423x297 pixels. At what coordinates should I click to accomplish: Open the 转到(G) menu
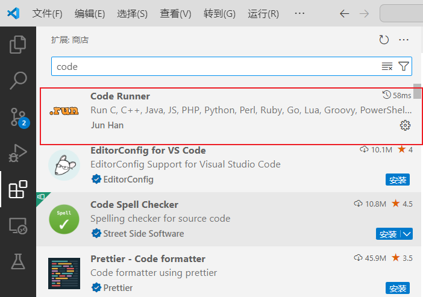coord(219,13)
